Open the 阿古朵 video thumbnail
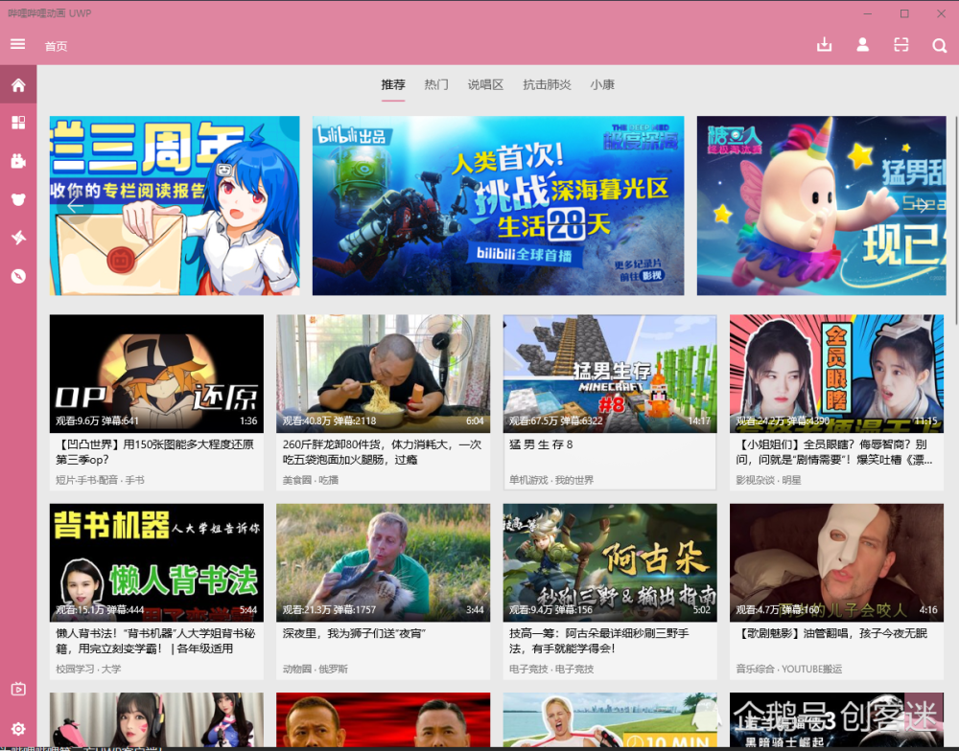Screen dimensions: 959x751 pyautogui.click(x=610, y=562)
